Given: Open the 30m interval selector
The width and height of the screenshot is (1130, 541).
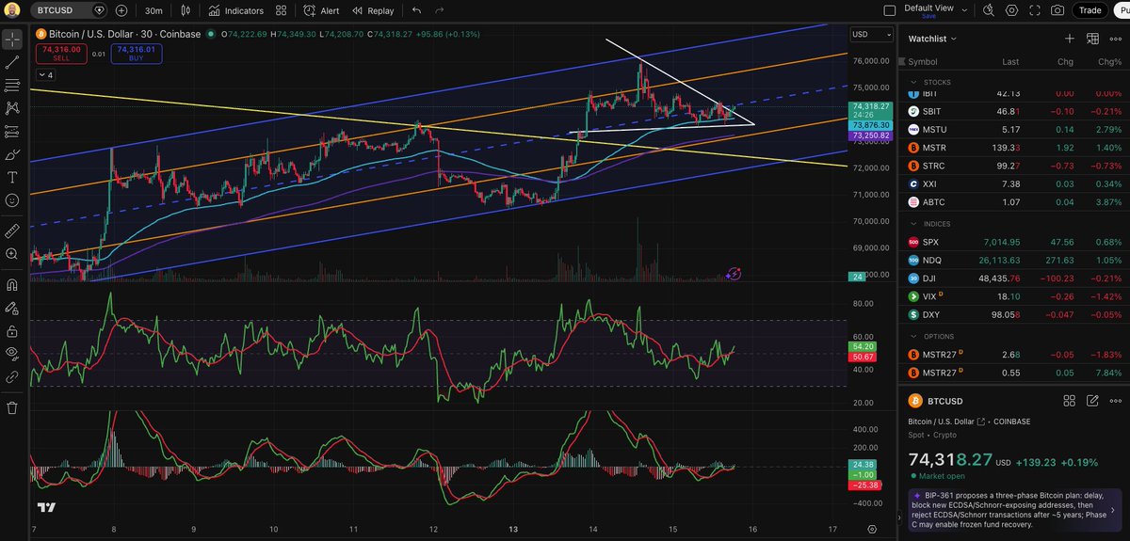Looking at the screenshot, I should tap(153, 10).
